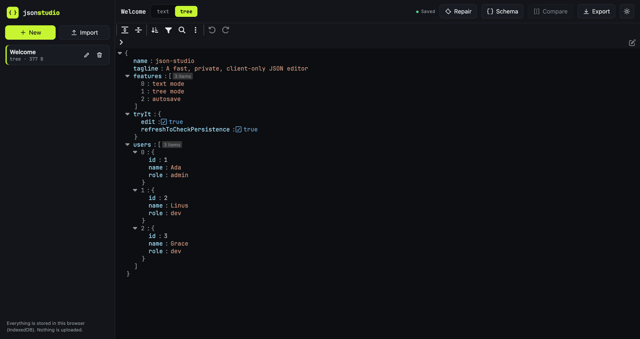
Task: Open the Schema panel
Action: pos(502,11)
